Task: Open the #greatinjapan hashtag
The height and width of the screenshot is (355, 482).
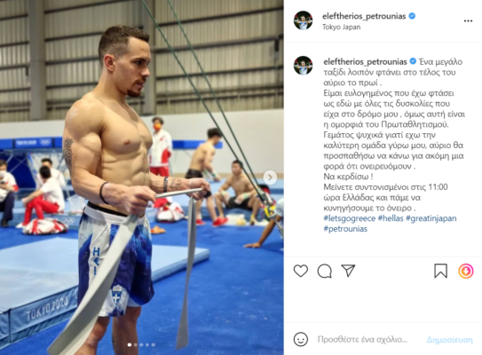Action: click(431, 218)
